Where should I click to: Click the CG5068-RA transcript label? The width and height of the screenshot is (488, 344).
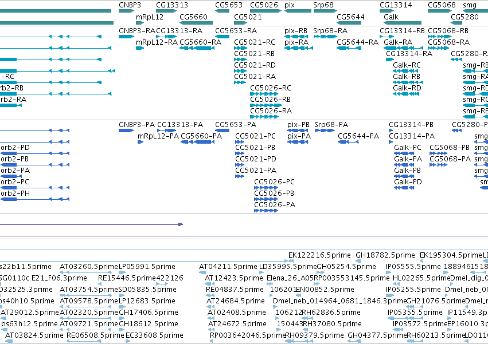[x=449, y=42]
